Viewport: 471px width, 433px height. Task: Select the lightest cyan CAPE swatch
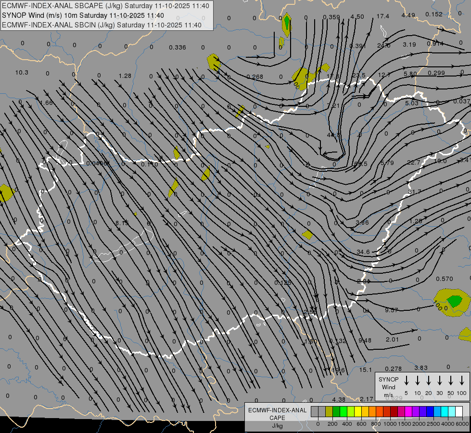(x=452, y=412)
